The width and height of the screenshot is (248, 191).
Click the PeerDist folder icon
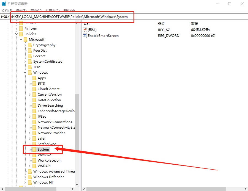click(x=30, y=51)
